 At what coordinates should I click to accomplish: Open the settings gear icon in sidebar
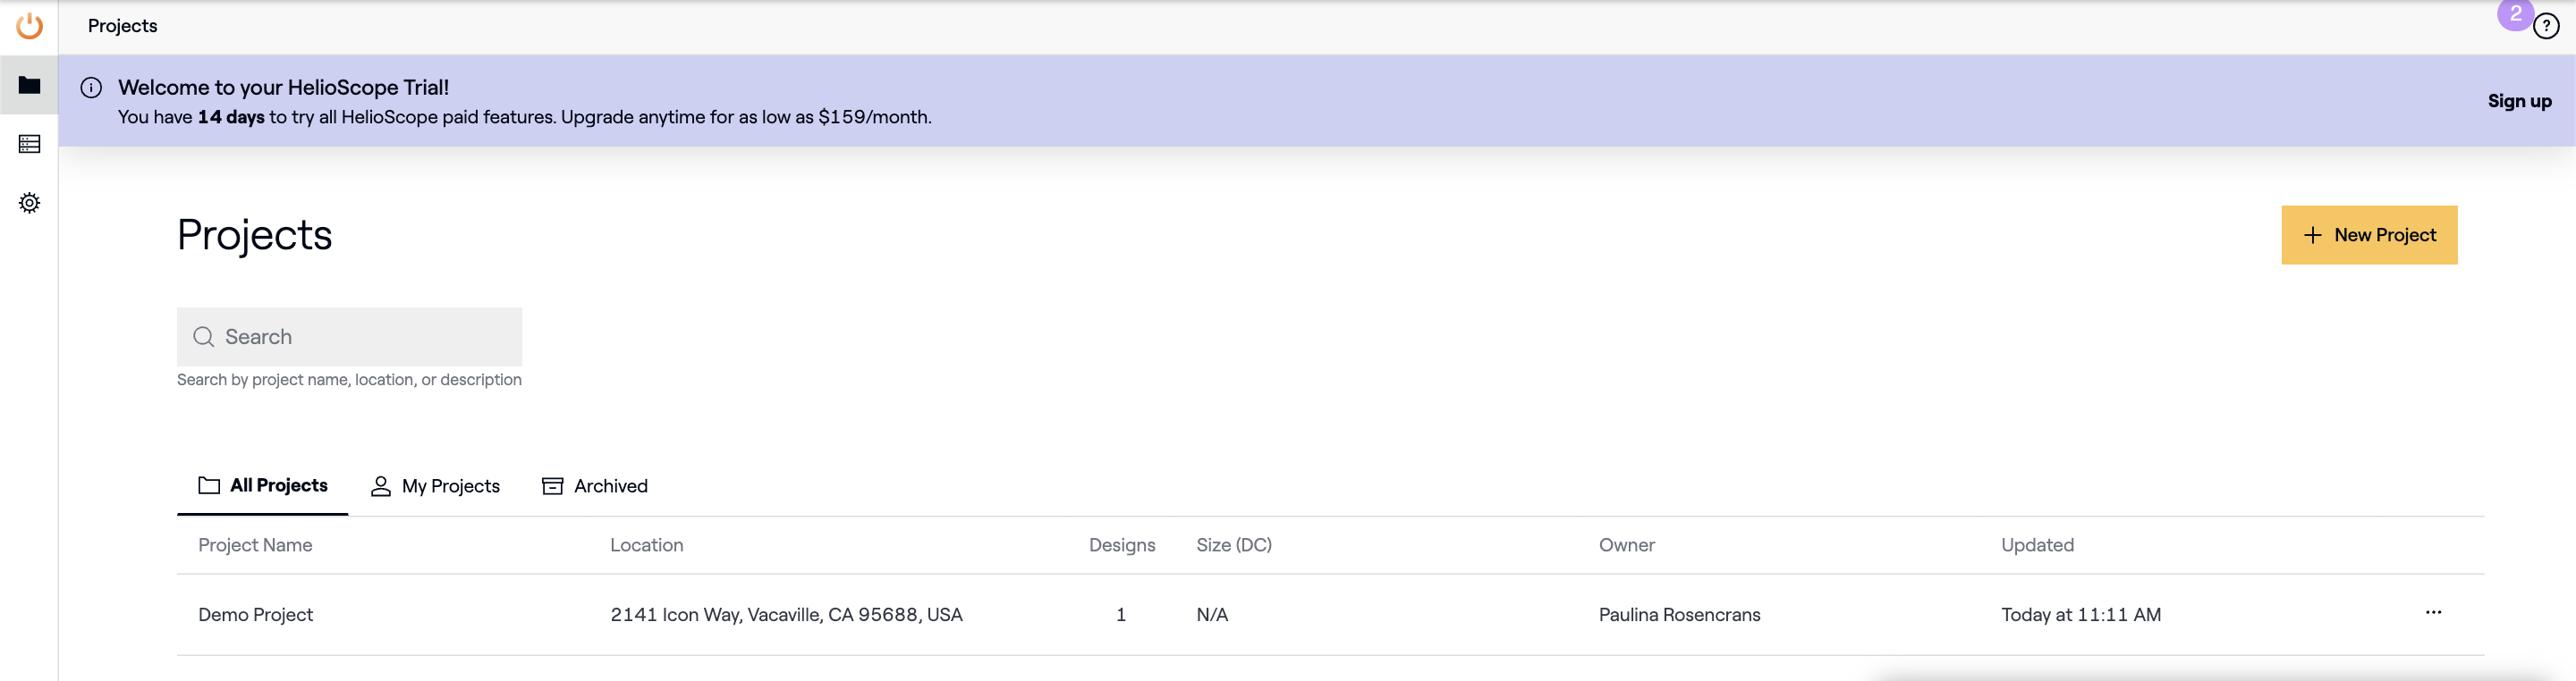click(29, 203)
